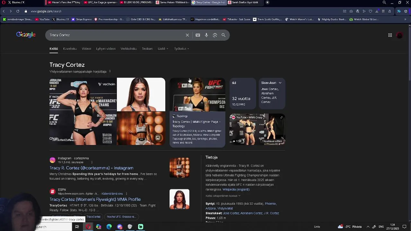The width and height of the screenshot is (411, 231).
Task: Open Tapology Tracy Cortez fighter page
Action: click(196, 124)
